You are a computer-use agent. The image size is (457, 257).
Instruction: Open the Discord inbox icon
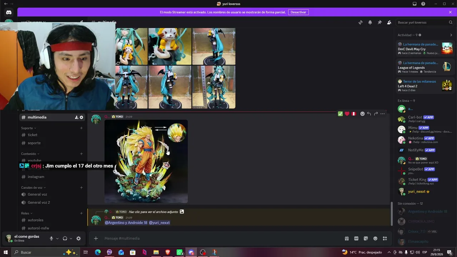(x=415, y=4)
